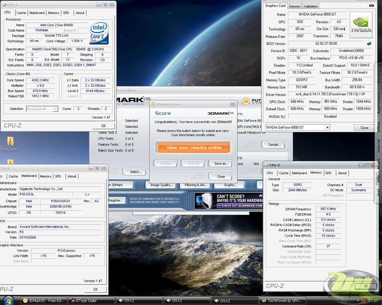Click the Internet sidebar tab

click(378, 146)
